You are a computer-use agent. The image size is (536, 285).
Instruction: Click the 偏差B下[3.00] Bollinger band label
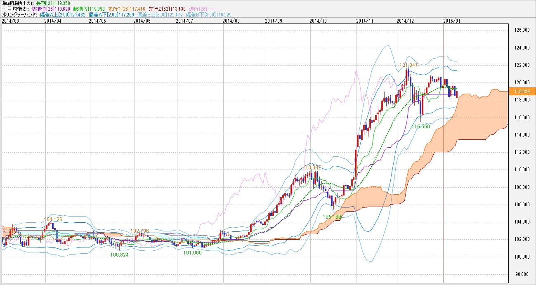click(209, 14)
